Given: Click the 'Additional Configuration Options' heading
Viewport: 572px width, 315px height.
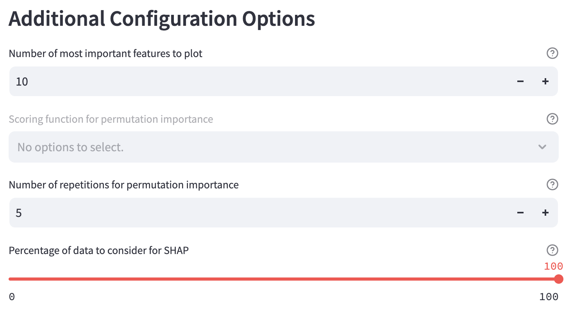Looking at the screenshot, I should pyautogui.click(x=162, y=18).
